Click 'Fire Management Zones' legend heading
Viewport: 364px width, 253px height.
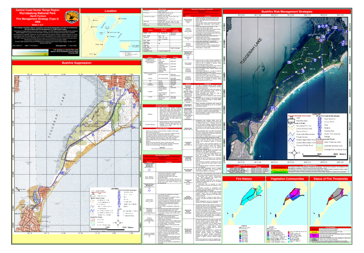click(326, 139)
